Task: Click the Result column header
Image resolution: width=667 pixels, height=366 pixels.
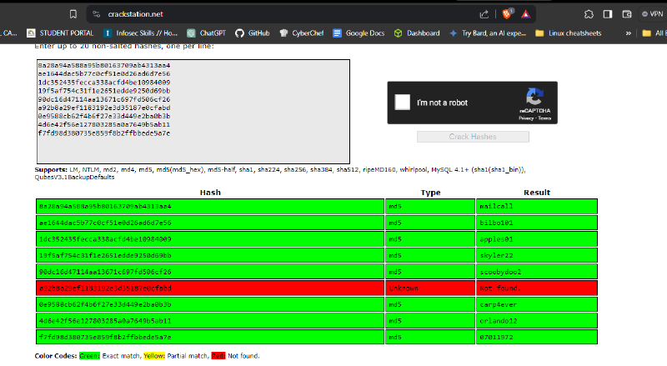Action: point(537,193)
